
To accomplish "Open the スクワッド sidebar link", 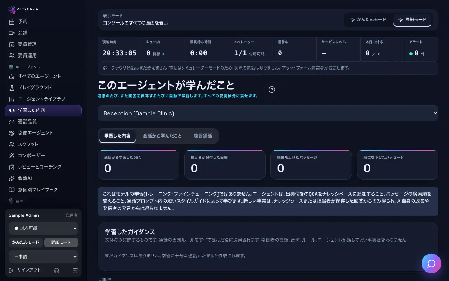I will (x=43, y=144).
